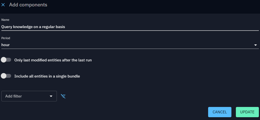Click the 'Query knowledge on a regular basis' text
The width and height of the screenshot is (260, 120).
pos(33,27)
